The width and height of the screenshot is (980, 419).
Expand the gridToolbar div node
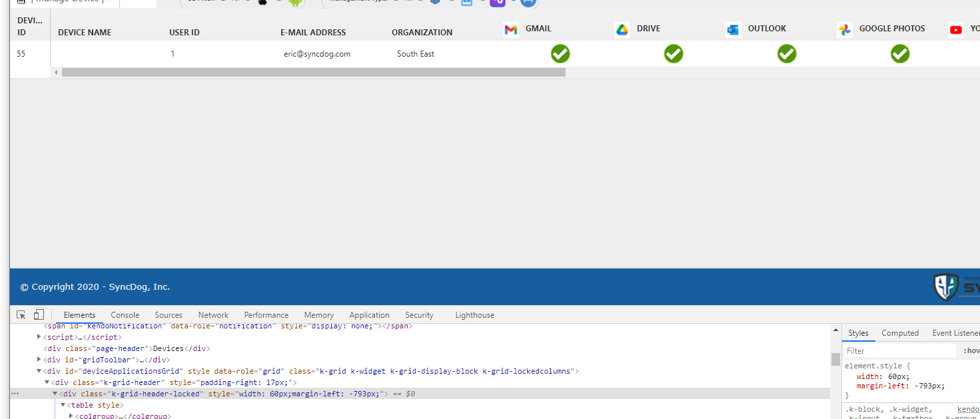pos(39,360)
